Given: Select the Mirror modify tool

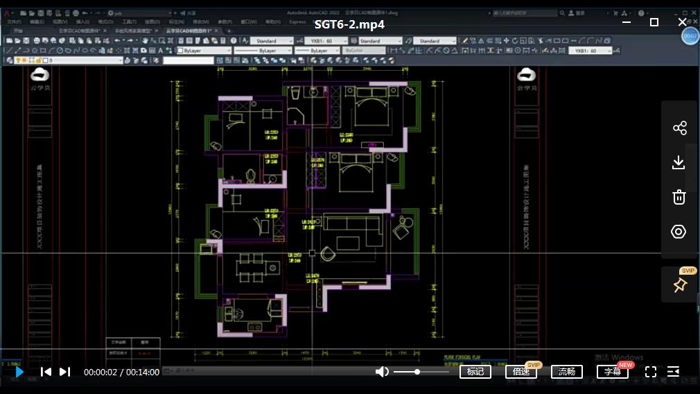Looking at the screenshot, I should (x=481, y=41).
